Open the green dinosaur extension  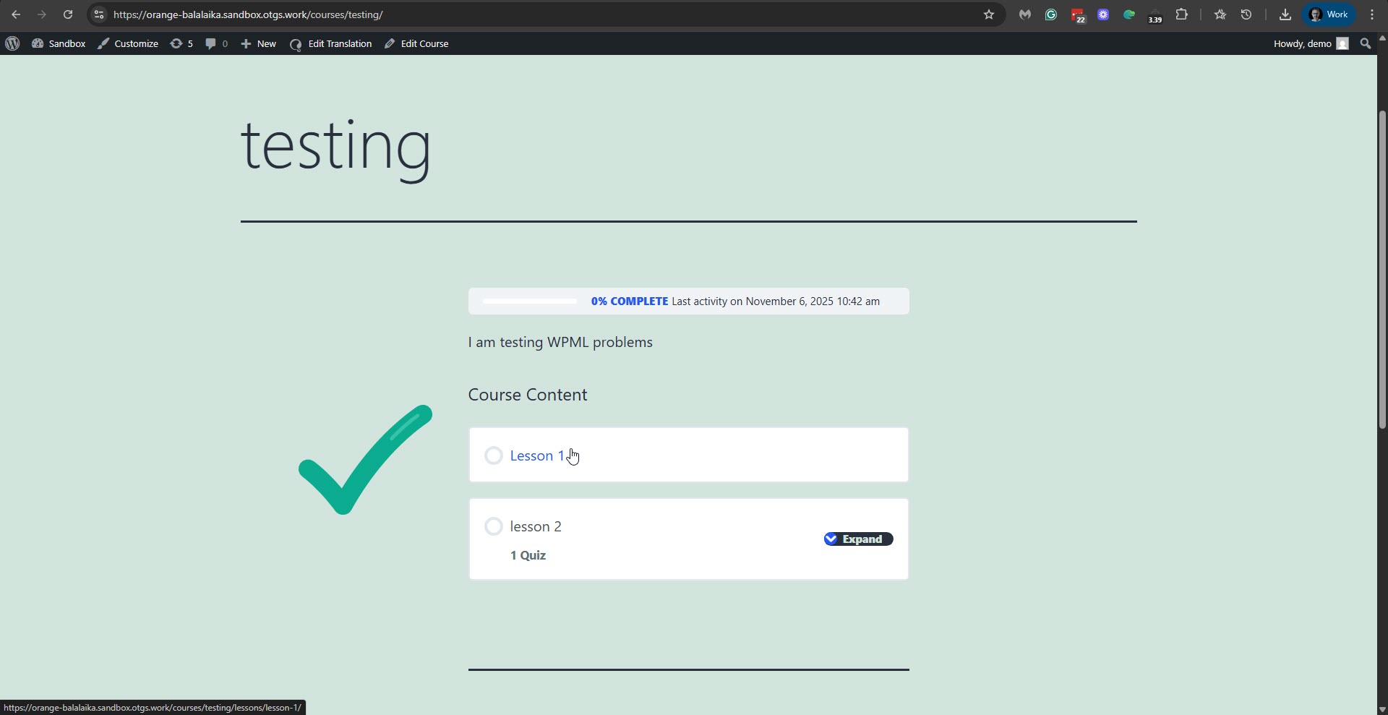point(1129,14)
